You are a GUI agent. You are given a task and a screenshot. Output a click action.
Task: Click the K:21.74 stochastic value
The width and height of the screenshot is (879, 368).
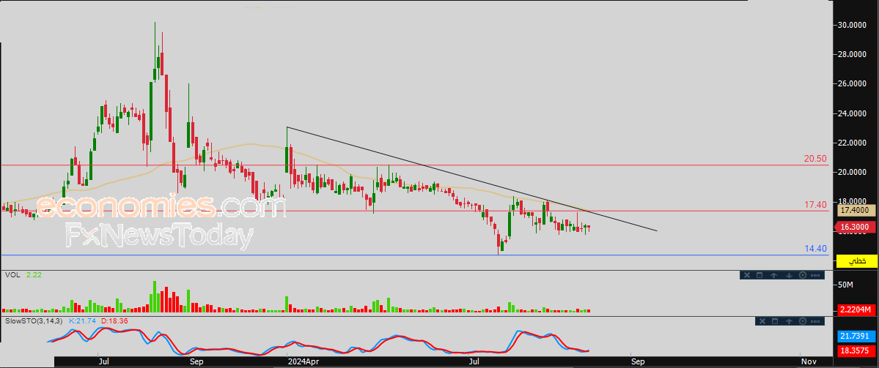[83, 321]
